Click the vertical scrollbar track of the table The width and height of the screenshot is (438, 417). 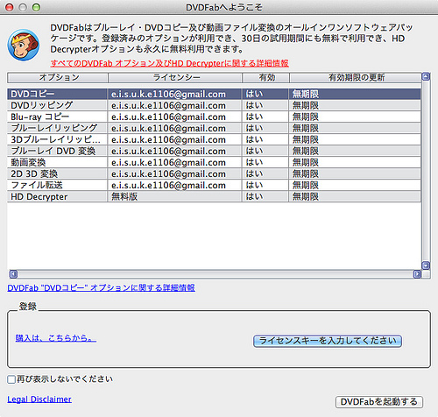426,171
